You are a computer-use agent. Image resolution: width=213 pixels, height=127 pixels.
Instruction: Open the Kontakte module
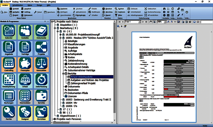[25, 32]
